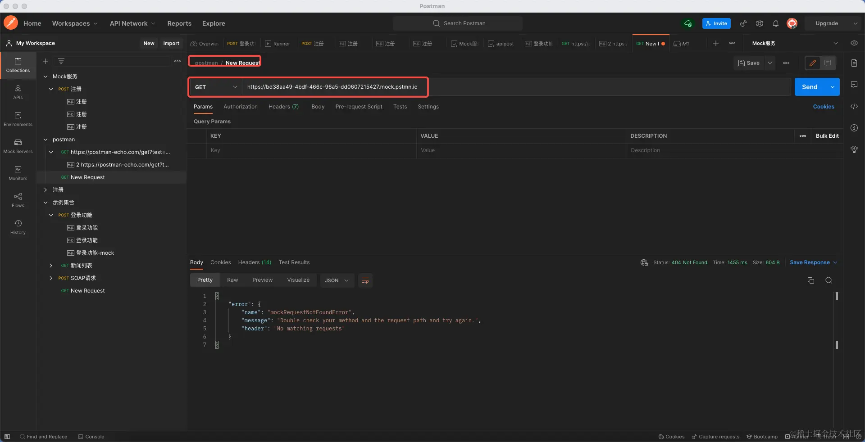Switch to comment mode icon
The width and height of the screenshot is (865, 442).
[828, 63]
